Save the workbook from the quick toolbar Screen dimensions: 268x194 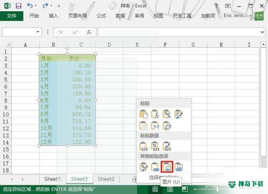(18, 6)
